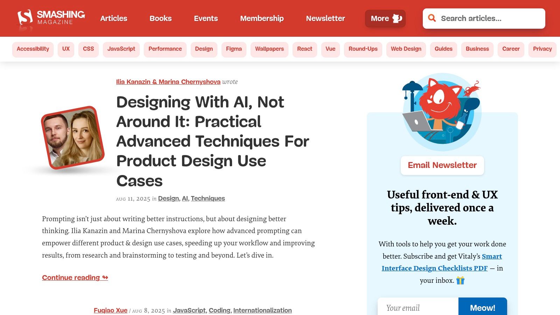Click the authors' photo thumbnail
The image size is (560, 315).
click(73, 138)
